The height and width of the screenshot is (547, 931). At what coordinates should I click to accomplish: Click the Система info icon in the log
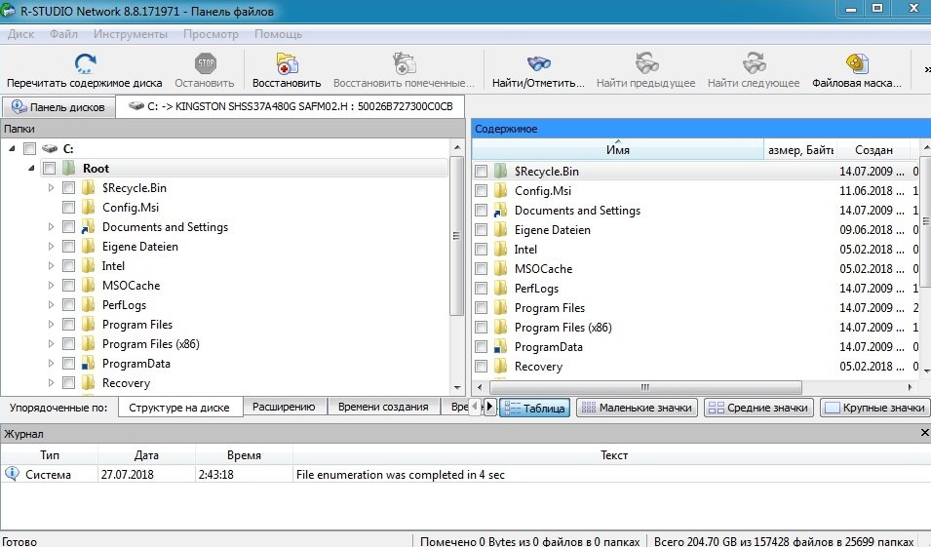coord(12,474)
